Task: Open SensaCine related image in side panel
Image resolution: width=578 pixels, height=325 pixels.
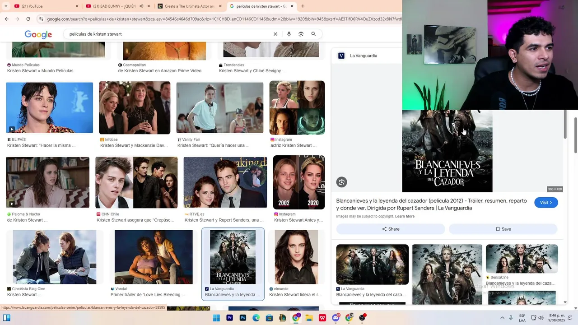Action: [522, 259]
